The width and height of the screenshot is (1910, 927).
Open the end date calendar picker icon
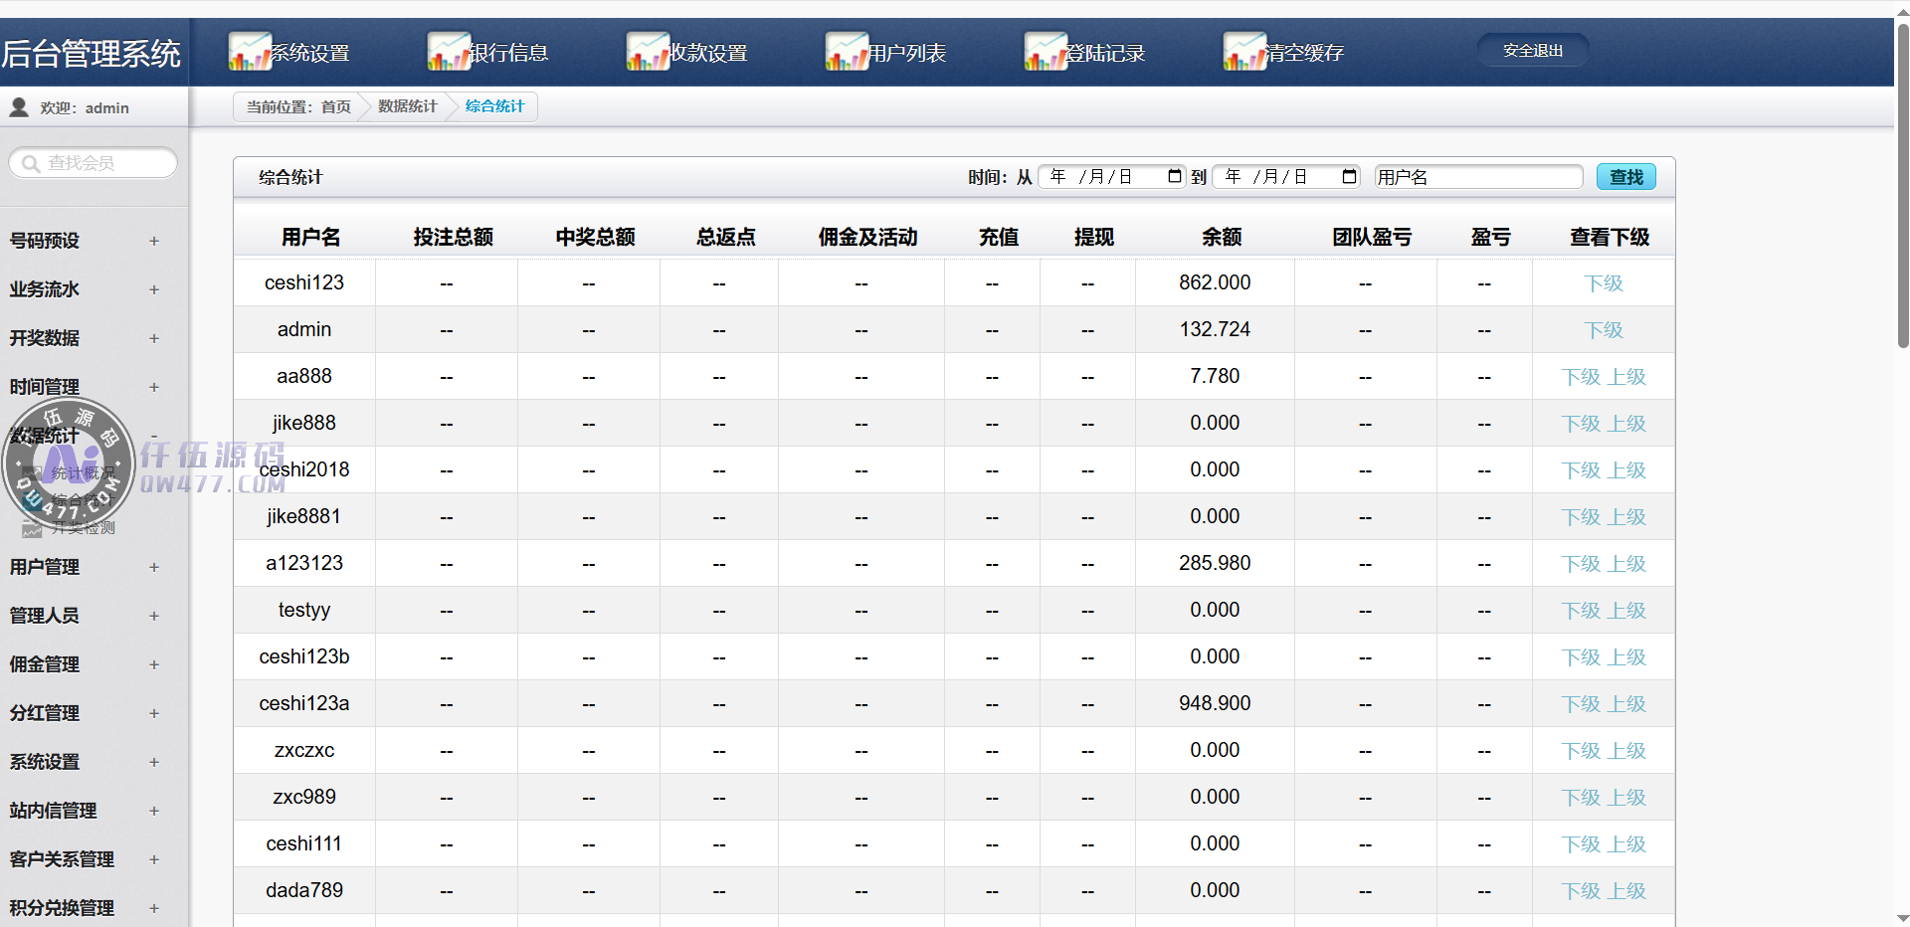point(1349,176)
